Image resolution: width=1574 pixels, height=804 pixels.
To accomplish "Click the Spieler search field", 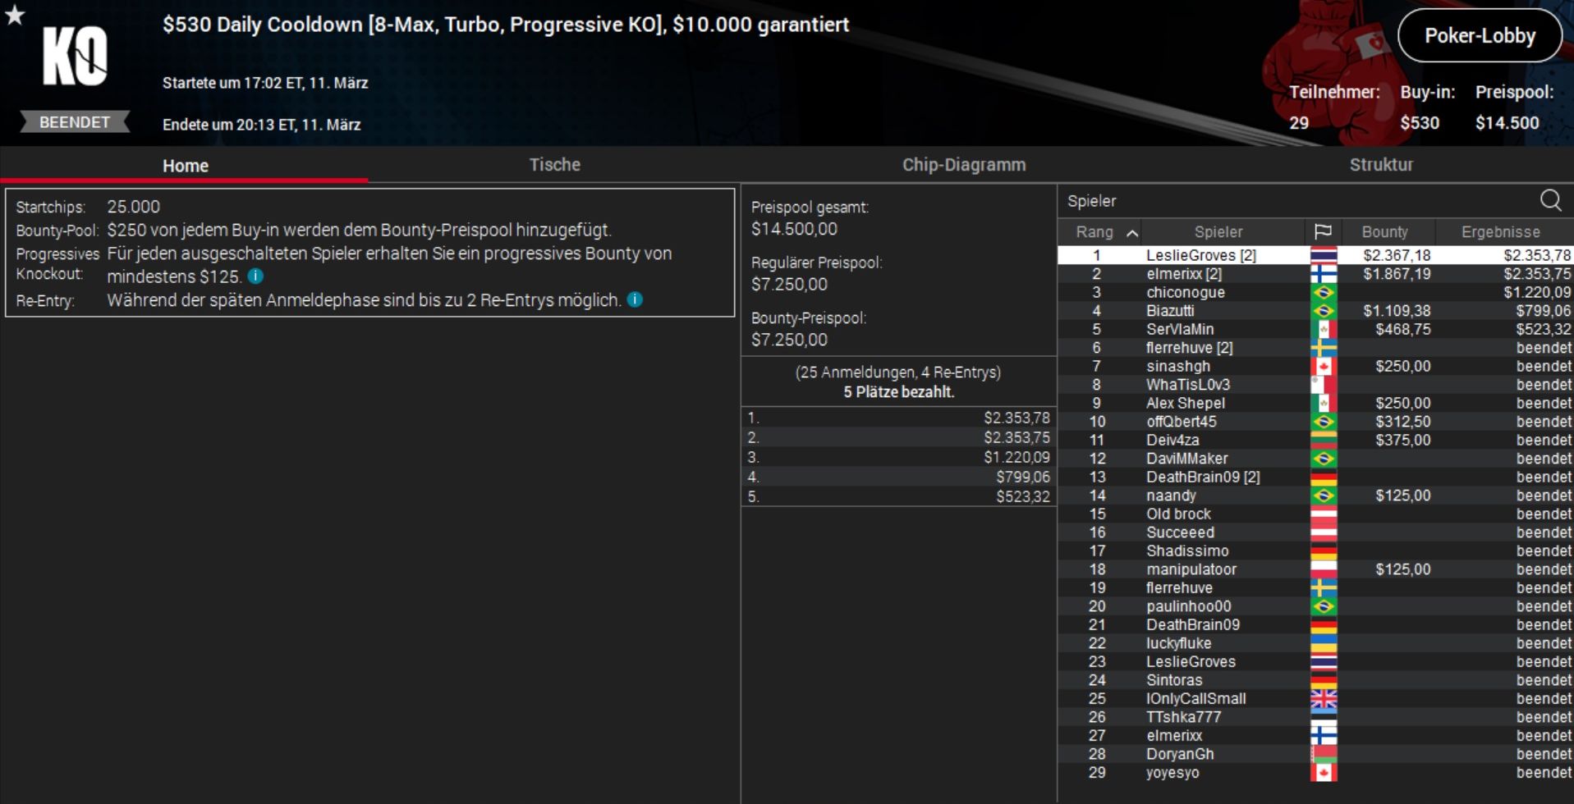I will coord(1297,201).
